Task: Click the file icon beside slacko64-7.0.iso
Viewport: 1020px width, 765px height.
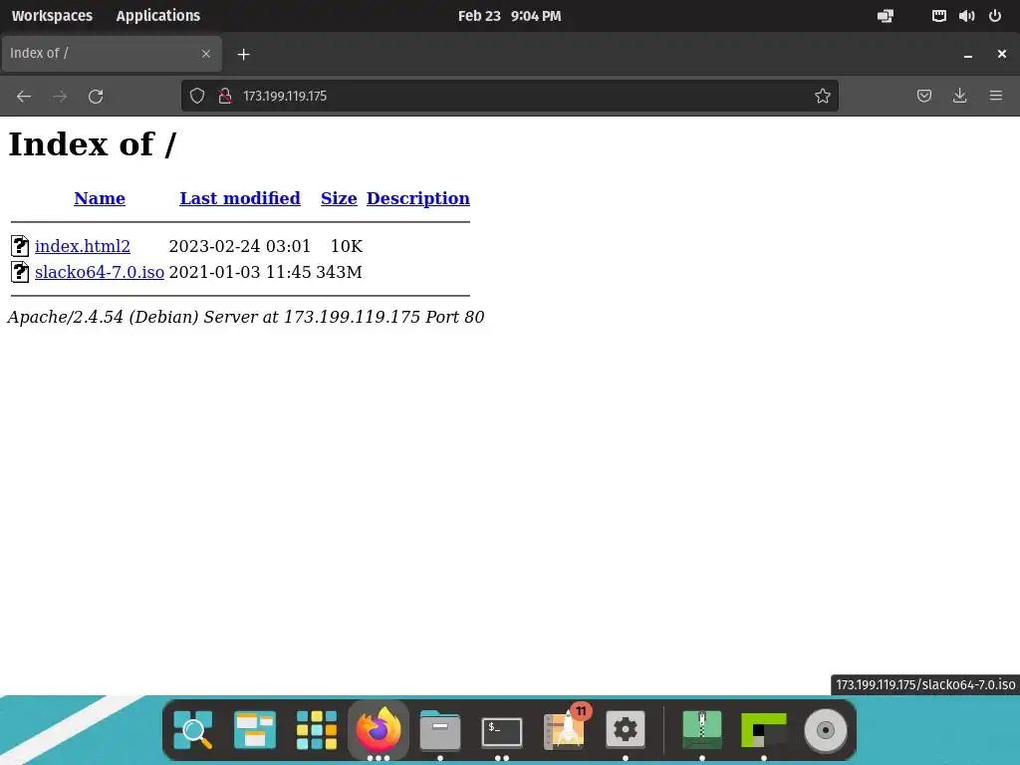Action: [x=20, y=272]
